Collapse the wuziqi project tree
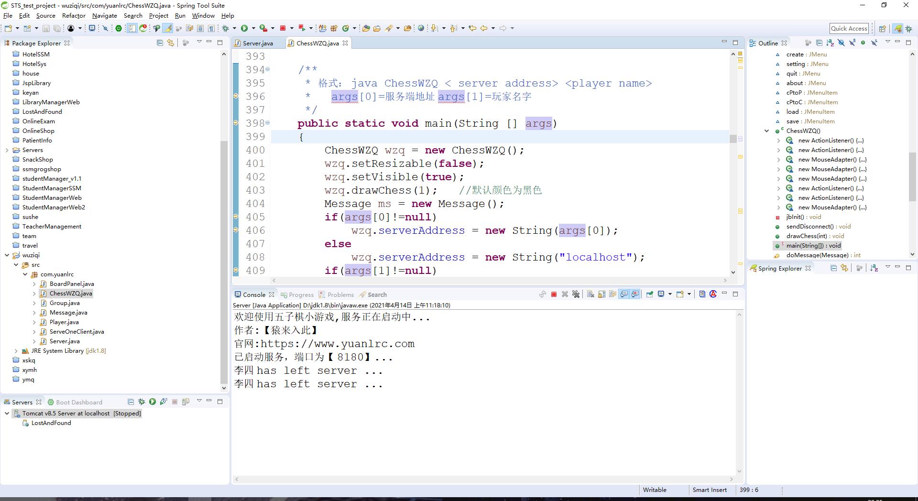Screen dimensions: 918x501 click(7, 255)
